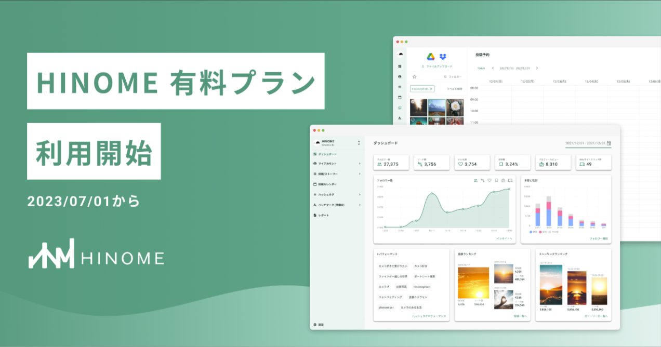Image resolution: width=661 pixels, height=347 pixels.
Task: Click account icon in back window sidebar
Action: click(x=400, y=77)
